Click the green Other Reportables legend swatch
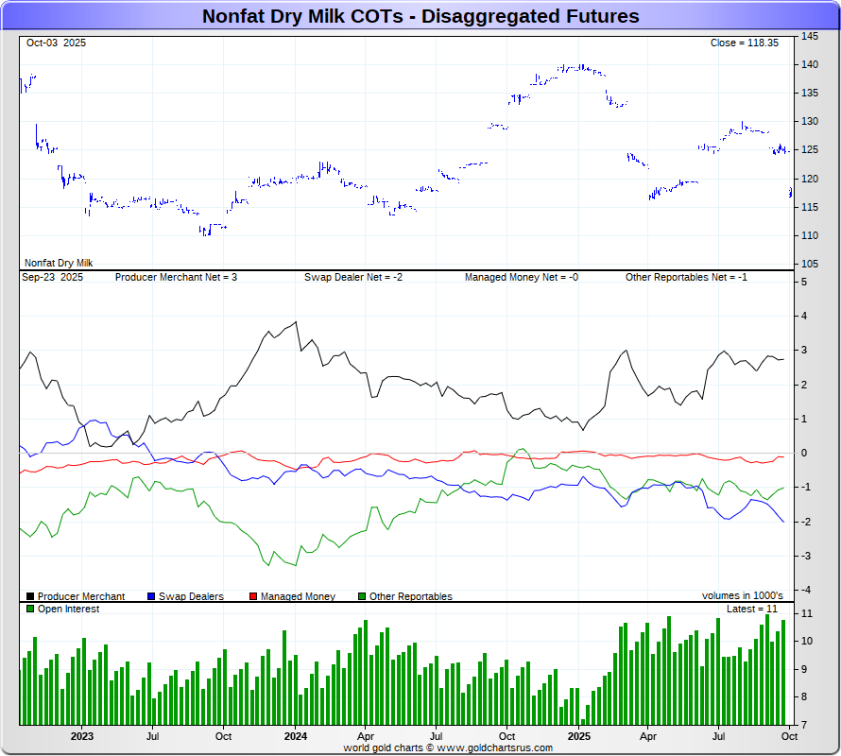The width and height of the screenshot is (841, 756). pyautogui.click(x=362, y=596)
